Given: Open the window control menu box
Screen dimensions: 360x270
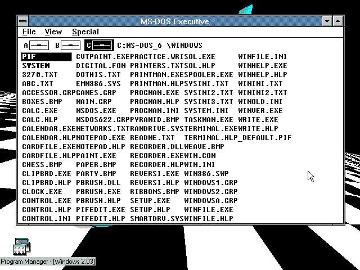Looking at the screenshot, I should [22, 21].
